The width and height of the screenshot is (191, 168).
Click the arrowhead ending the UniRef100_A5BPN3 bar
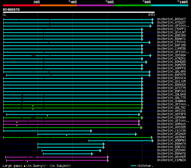pos(153,141)
